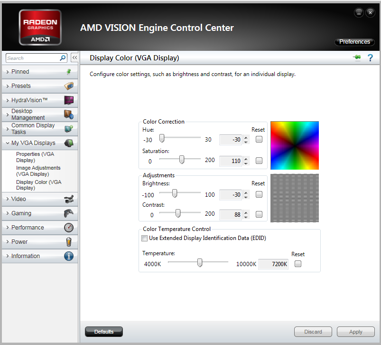Open help with the question mark icon

(x=370, y=58)
